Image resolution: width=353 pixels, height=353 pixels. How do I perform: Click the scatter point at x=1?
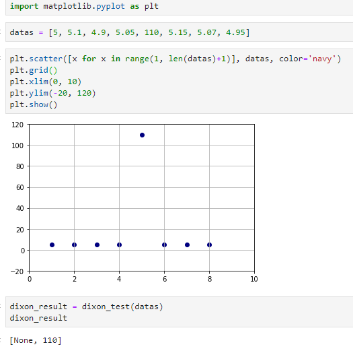point(52,245)
